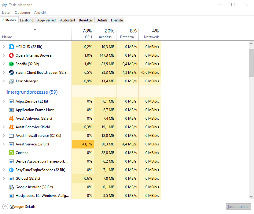This screenshot has height=214, width=254.
Task: Click the Weniger Details link
Action: (23, 207)
